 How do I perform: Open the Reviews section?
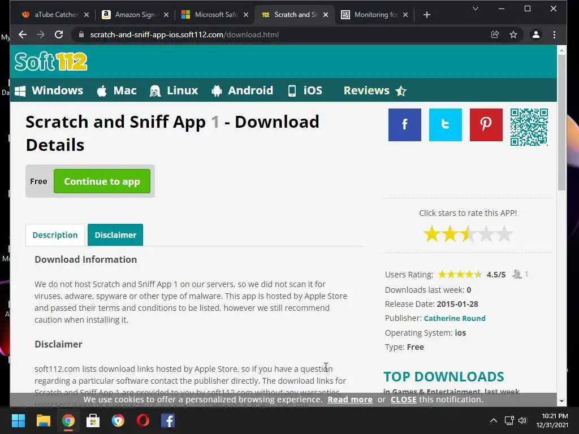375,90
